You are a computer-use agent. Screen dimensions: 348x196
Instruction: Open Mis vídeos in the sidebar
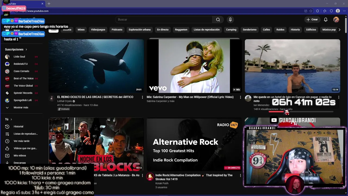pos(20,156)
